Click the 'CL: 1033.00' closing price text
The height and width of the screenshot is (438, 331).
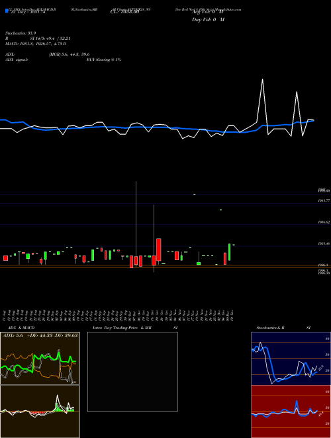[125, 12]
